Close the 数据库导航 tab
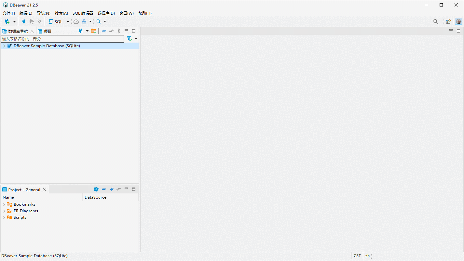 [32, 31]
